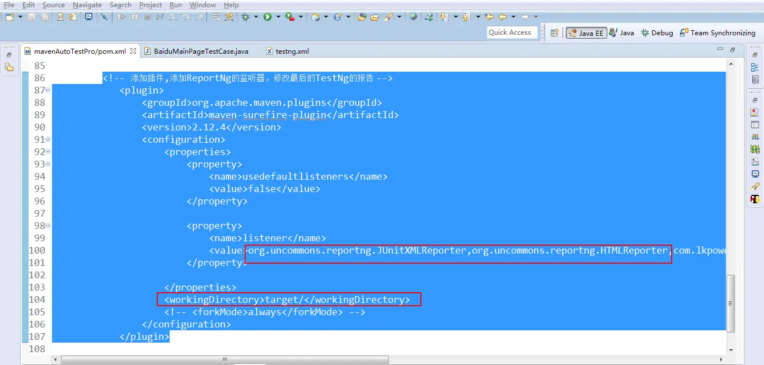The width and height of the screenshot is (764, 365).
Task: Collapse the property element at line 98
Action: [x=48, y=226]
